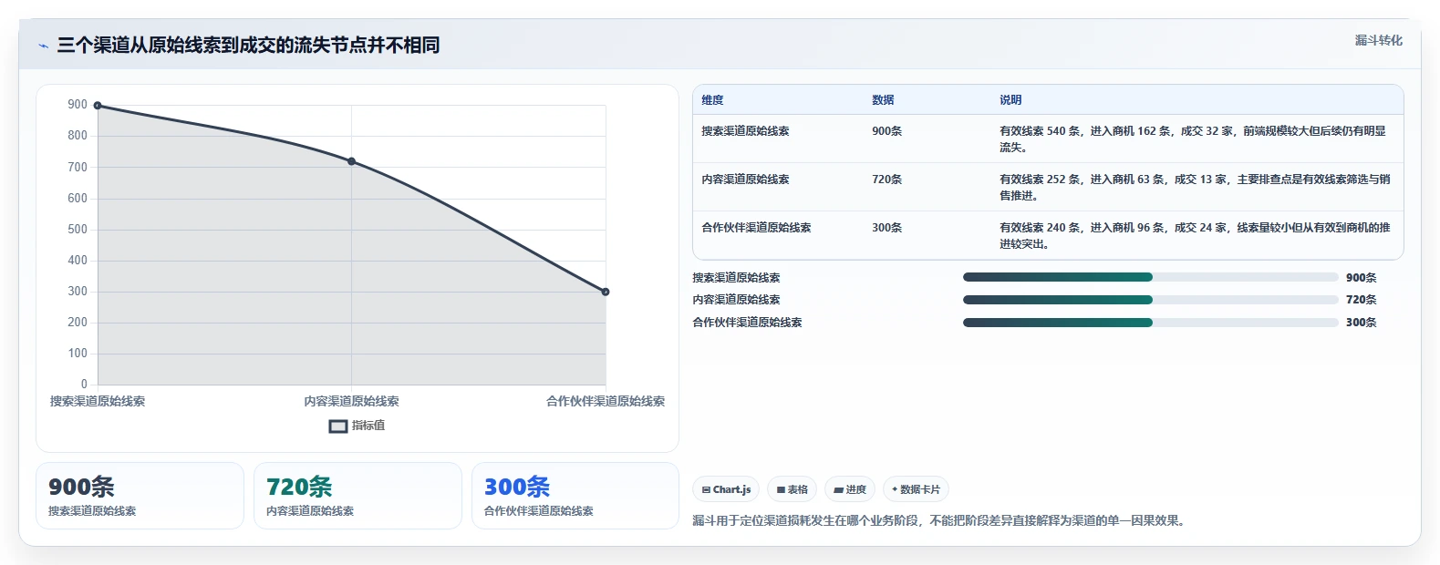
Task: Click the 900条 value beside the progress bar
Action: 1362,278
